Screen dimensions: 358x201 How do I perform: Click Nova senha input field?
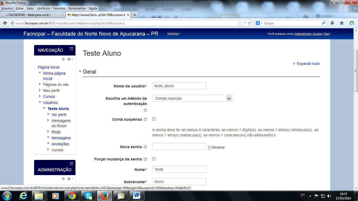tap(179, 147)
